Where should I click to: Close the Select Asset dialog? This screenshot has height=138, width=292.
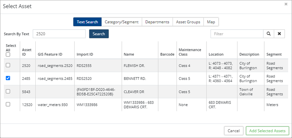tap(286, 4)
